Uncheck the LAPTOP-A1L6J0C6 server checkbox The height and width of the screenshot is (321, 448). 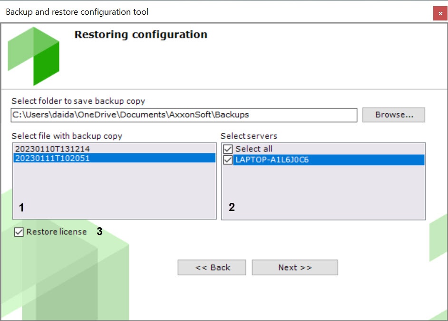(228, 160)
